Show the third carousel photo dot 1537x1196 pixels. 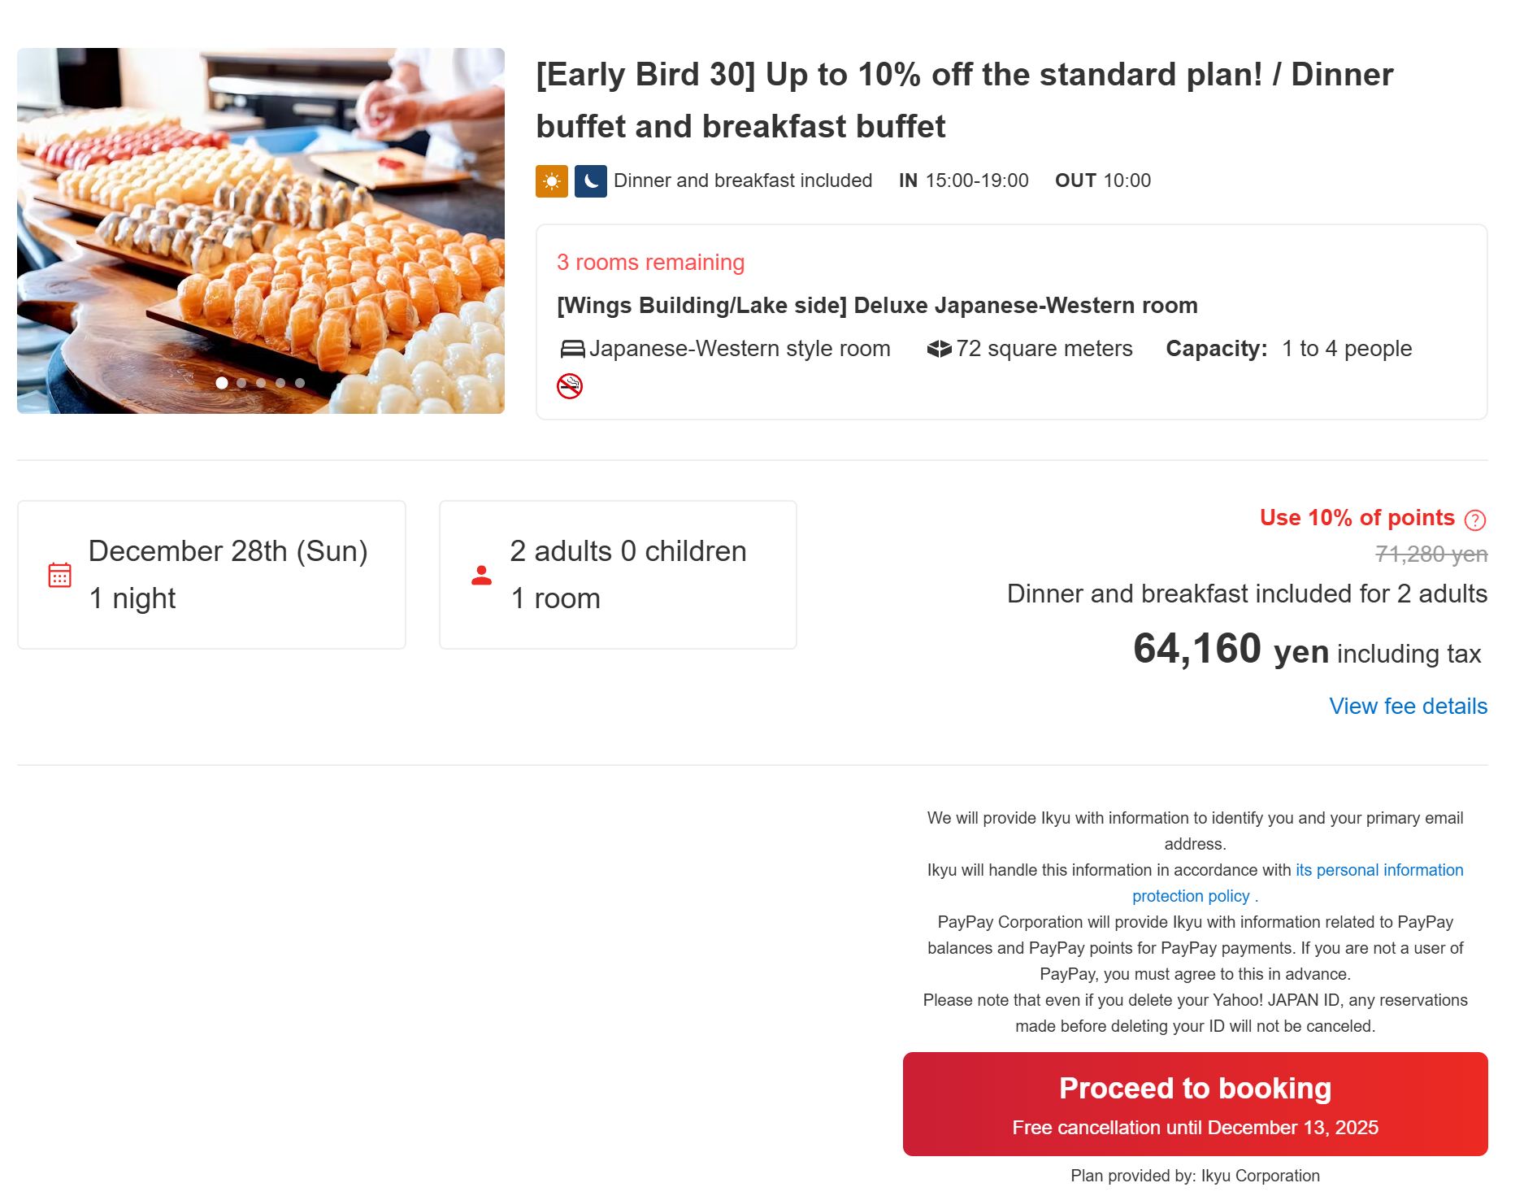pyautogui.click(x=261, y=383)
